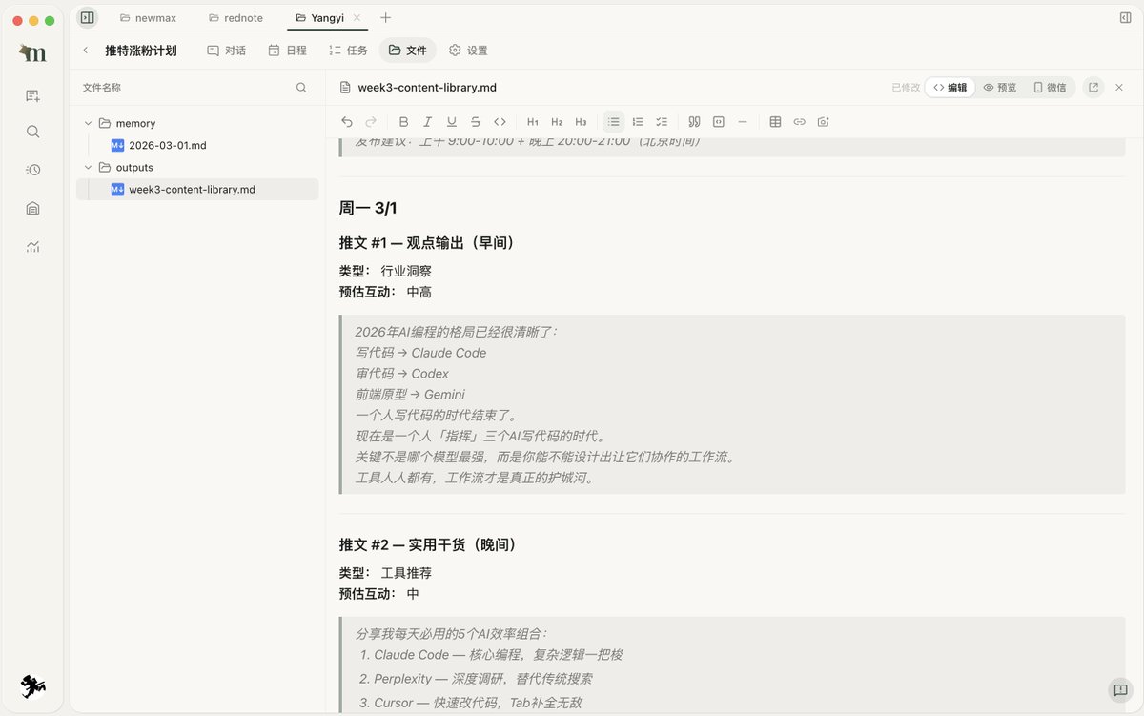Insert a blockquote
Screen dimensions: 1144x716
pyautogui.click(x=694, y=122)
